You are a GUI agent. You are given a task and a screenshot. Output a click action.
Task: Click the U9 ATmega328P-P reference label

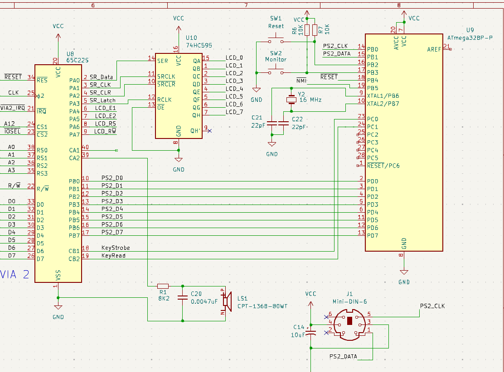[471, 29]
